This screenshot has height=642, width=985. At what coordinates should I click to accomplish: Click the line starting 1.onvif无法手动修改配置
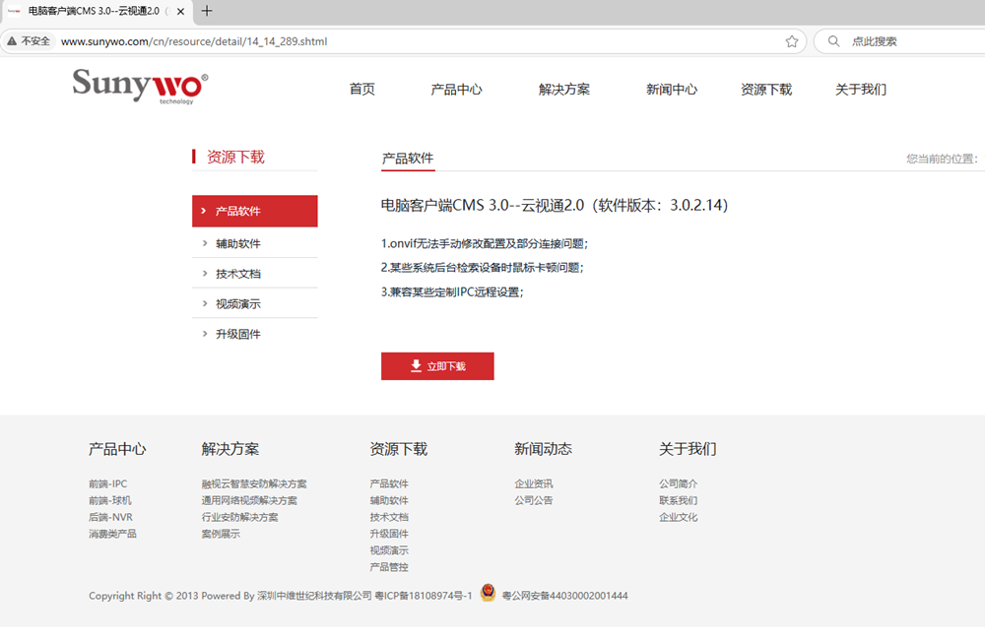pos(485,244)
